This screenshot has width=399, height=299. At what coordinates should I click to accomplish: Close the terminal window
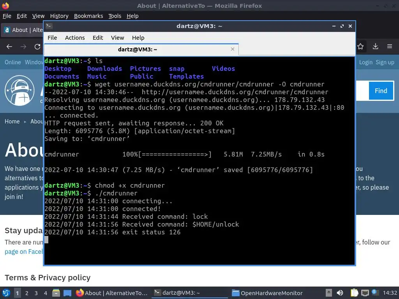350,26
